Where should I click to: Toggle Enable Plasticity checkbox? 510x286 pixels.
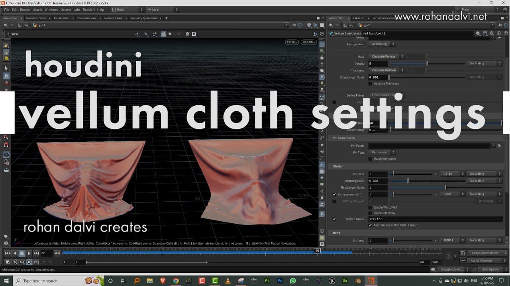(370, 213)
